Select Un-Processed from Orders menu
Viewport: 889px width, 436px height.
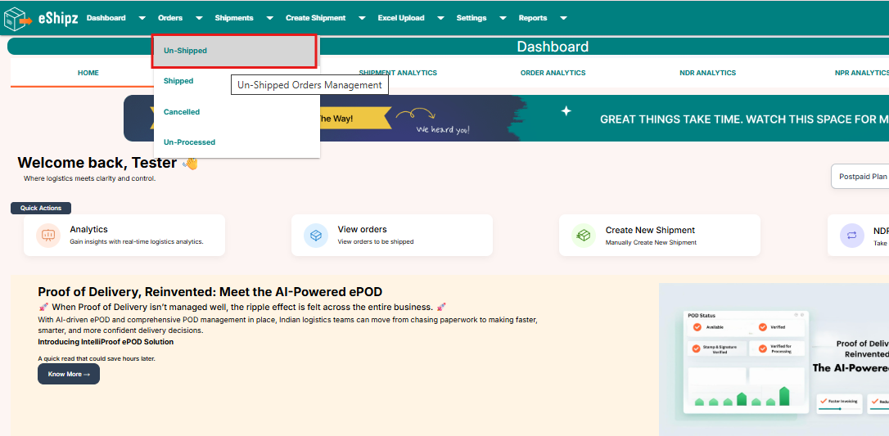[x=237, y=142]
